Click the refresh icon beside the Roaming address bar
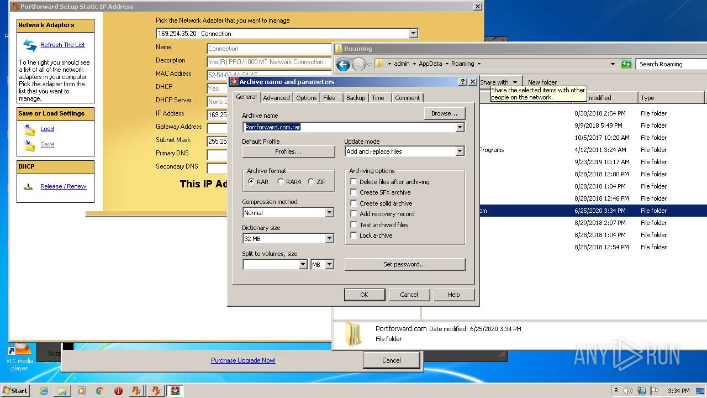The height and width of the screenshot is (398, 707). 626,64
